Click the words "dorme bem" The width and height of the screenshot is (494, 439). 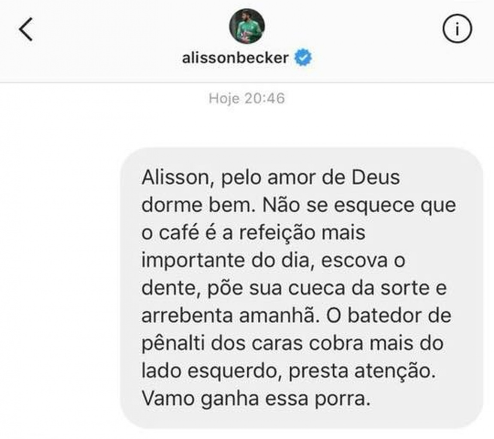tap(197, 205)
